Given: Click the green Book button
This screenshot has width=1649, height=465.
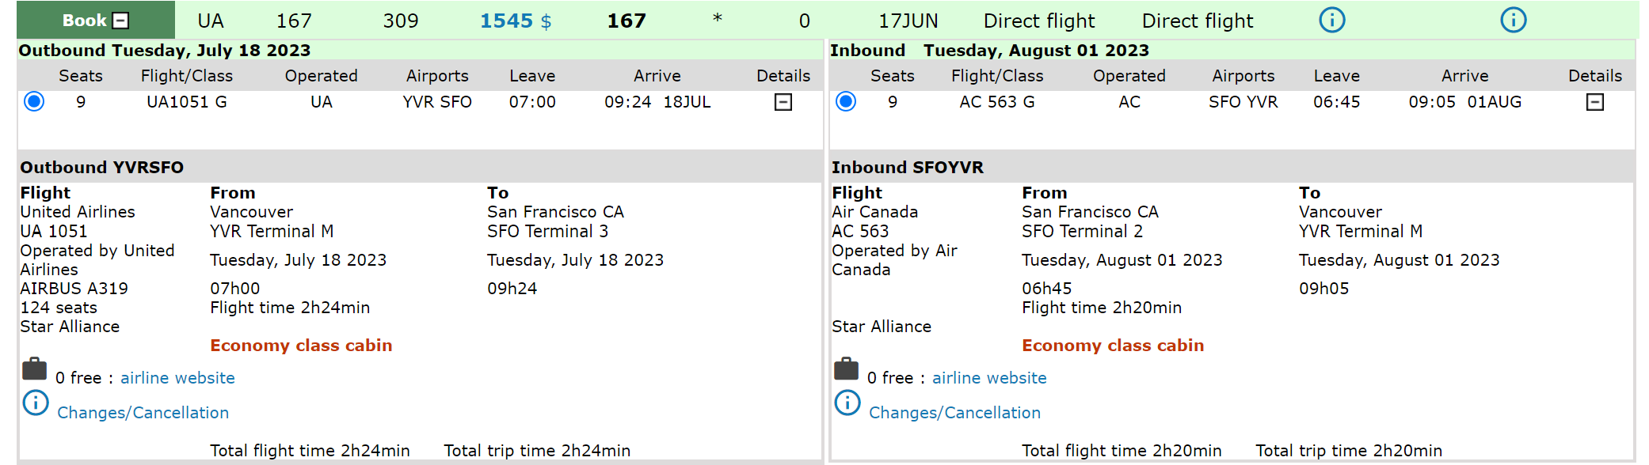Looking at the screenshot, I should click(95, 21).
